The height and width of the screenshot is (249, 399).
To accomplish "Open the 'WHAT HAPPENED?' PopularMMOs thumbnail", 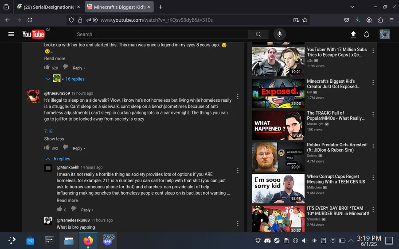I will (278, 125).
